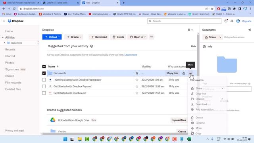
Task: Check the Getting Started with Dropbox Paper.paper checkbox
Action: click(44, 80)
